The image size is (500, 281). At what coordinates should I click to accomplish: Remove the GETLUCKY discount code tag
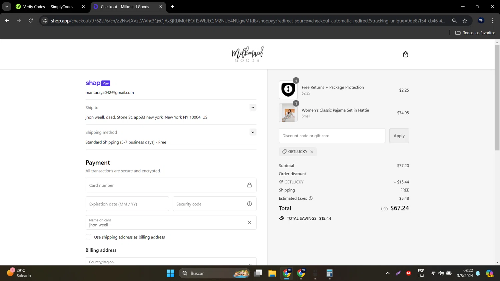coord(312,151)
